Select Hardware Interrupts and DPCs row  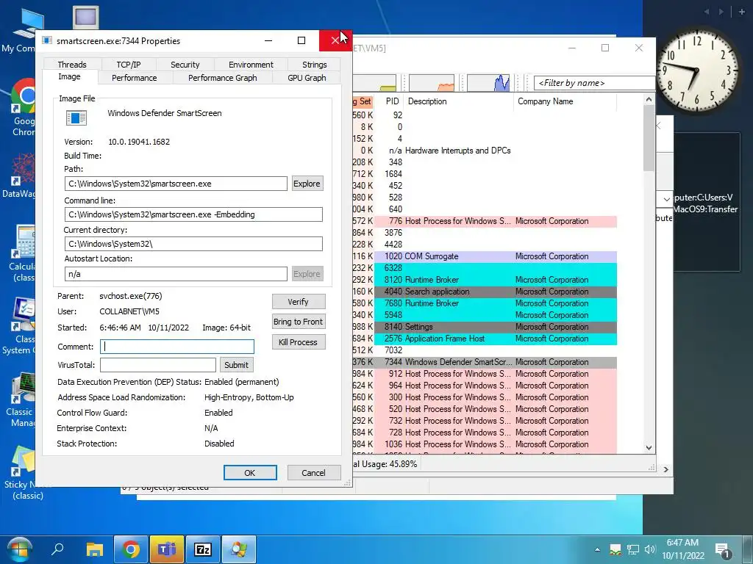[485, 151]
